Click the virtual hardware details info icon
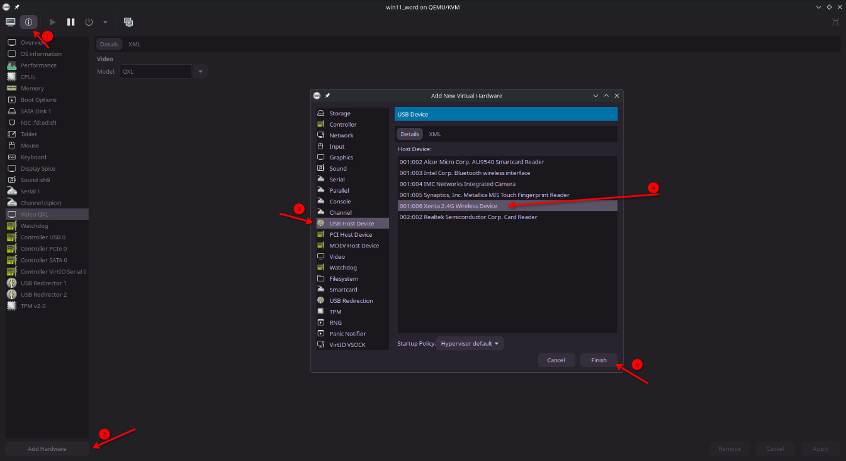The image size is (846, 461). point(28,22)
